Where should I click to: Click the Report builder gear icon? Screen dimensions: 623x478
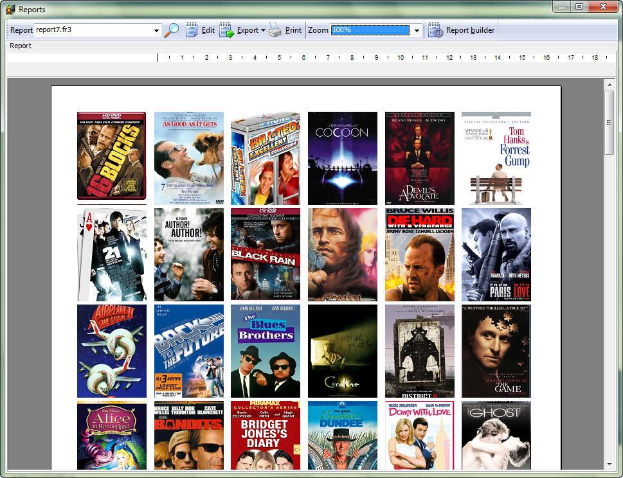(x=435, y=30)
